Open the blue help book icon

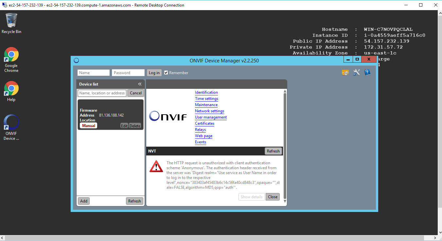click(367, 72)
